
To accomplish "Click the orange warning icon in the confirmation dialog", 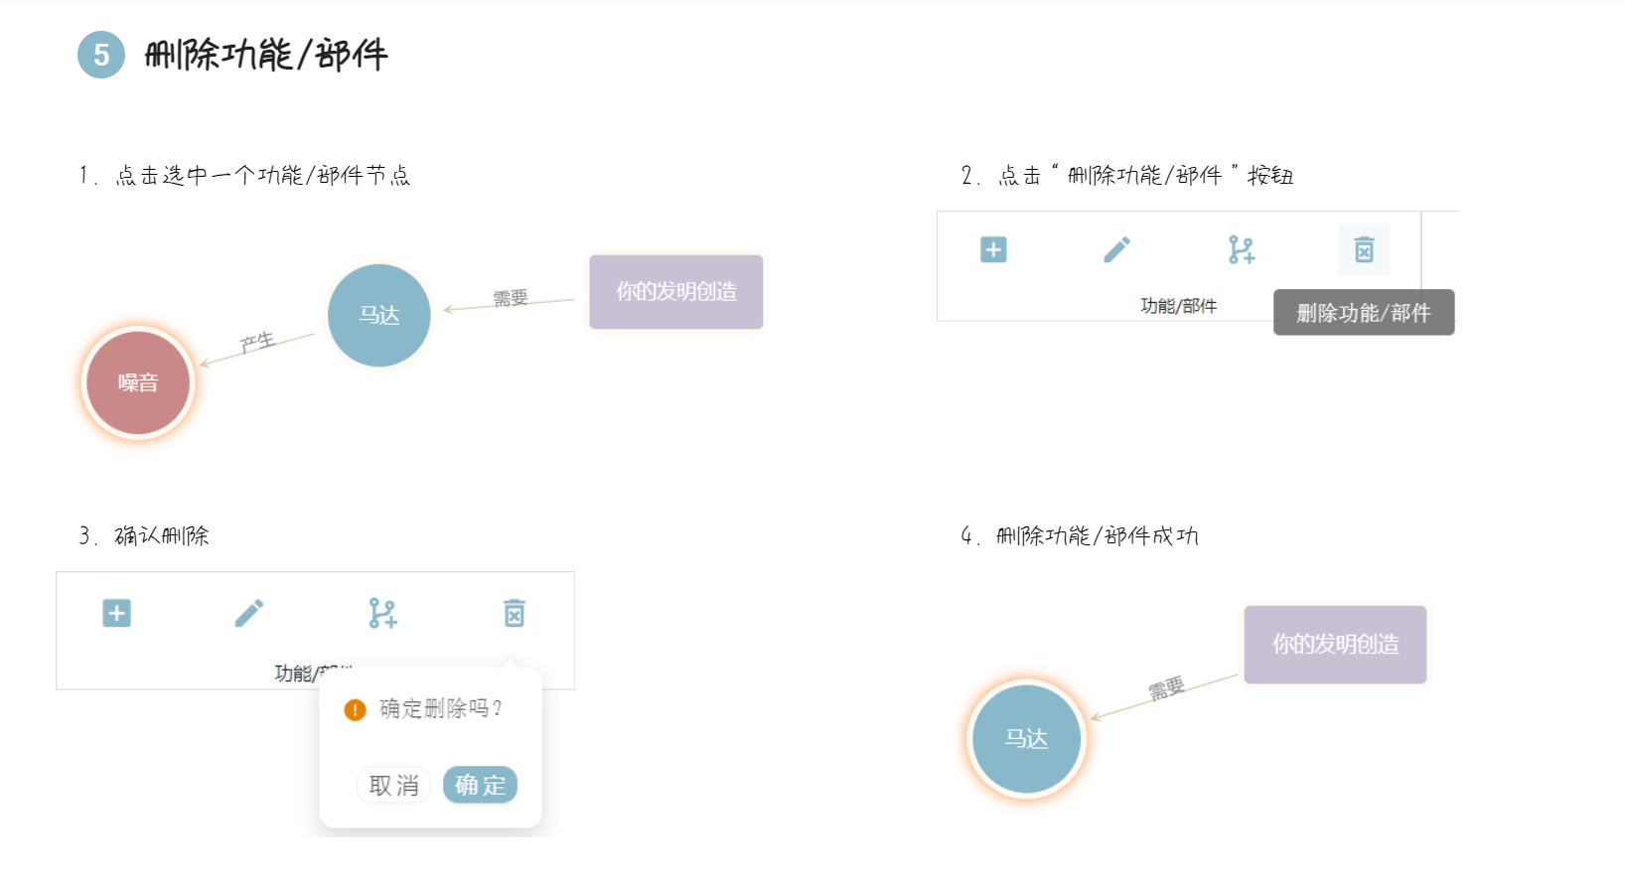I will pyautogui.click(x=354, y=710).
